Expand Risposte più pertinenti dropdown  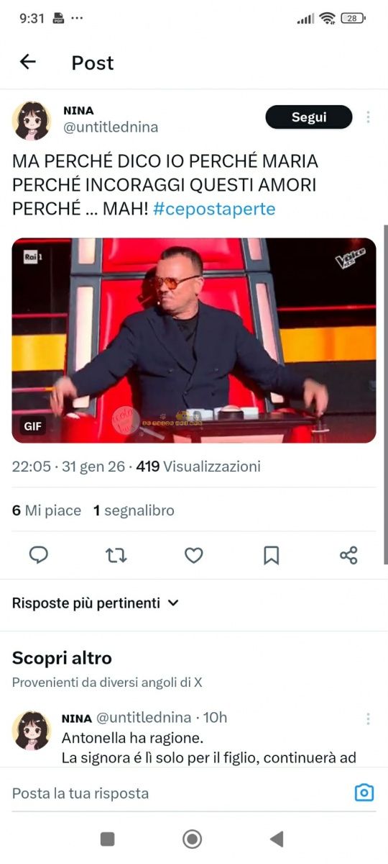coord(95,603)
